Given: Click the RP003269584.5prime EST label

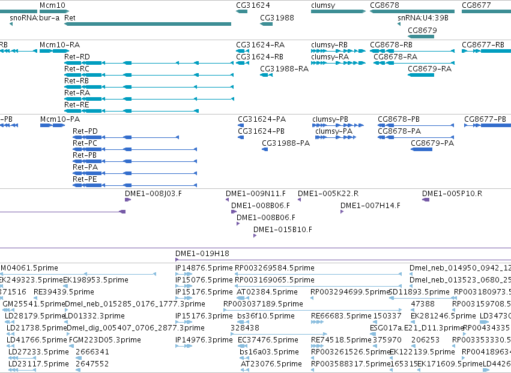Looking at the screenshot, I should (275, 268).
